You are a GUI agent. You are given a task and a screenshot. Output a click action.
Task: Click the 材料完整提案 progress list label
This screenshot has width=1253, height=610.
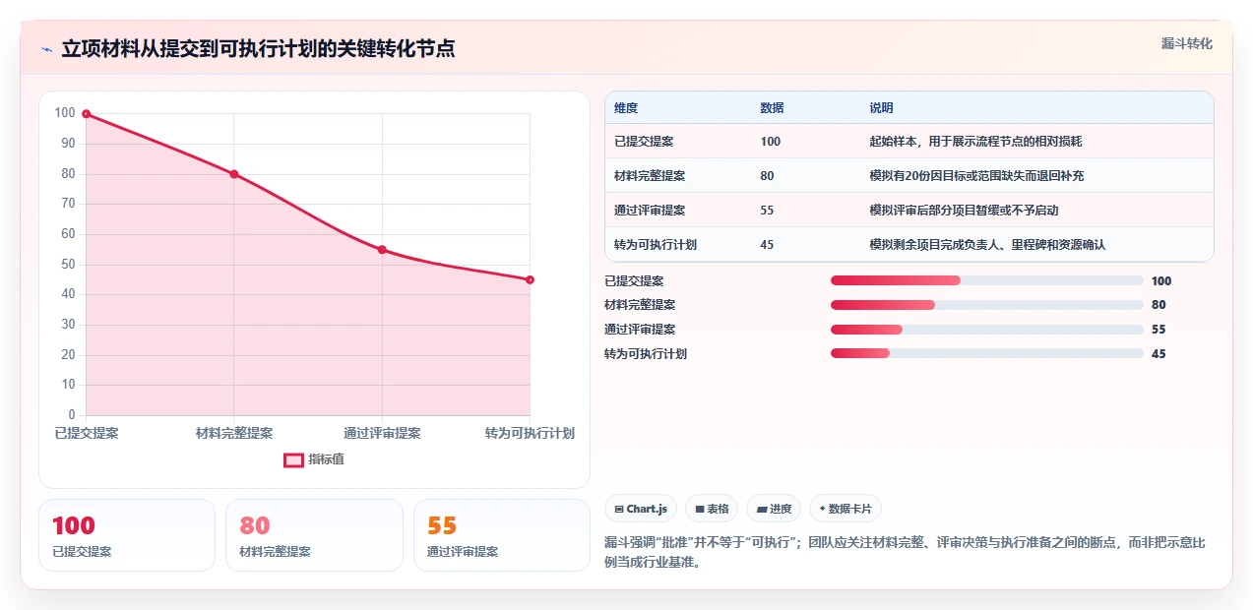click(x=640, y=305)
